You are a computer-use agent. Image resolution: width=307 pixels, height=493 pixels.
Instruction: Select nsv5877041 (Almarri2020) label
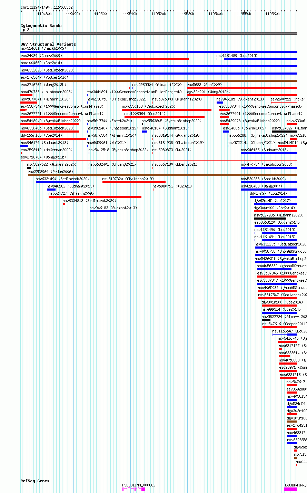[x=46, y=99]
